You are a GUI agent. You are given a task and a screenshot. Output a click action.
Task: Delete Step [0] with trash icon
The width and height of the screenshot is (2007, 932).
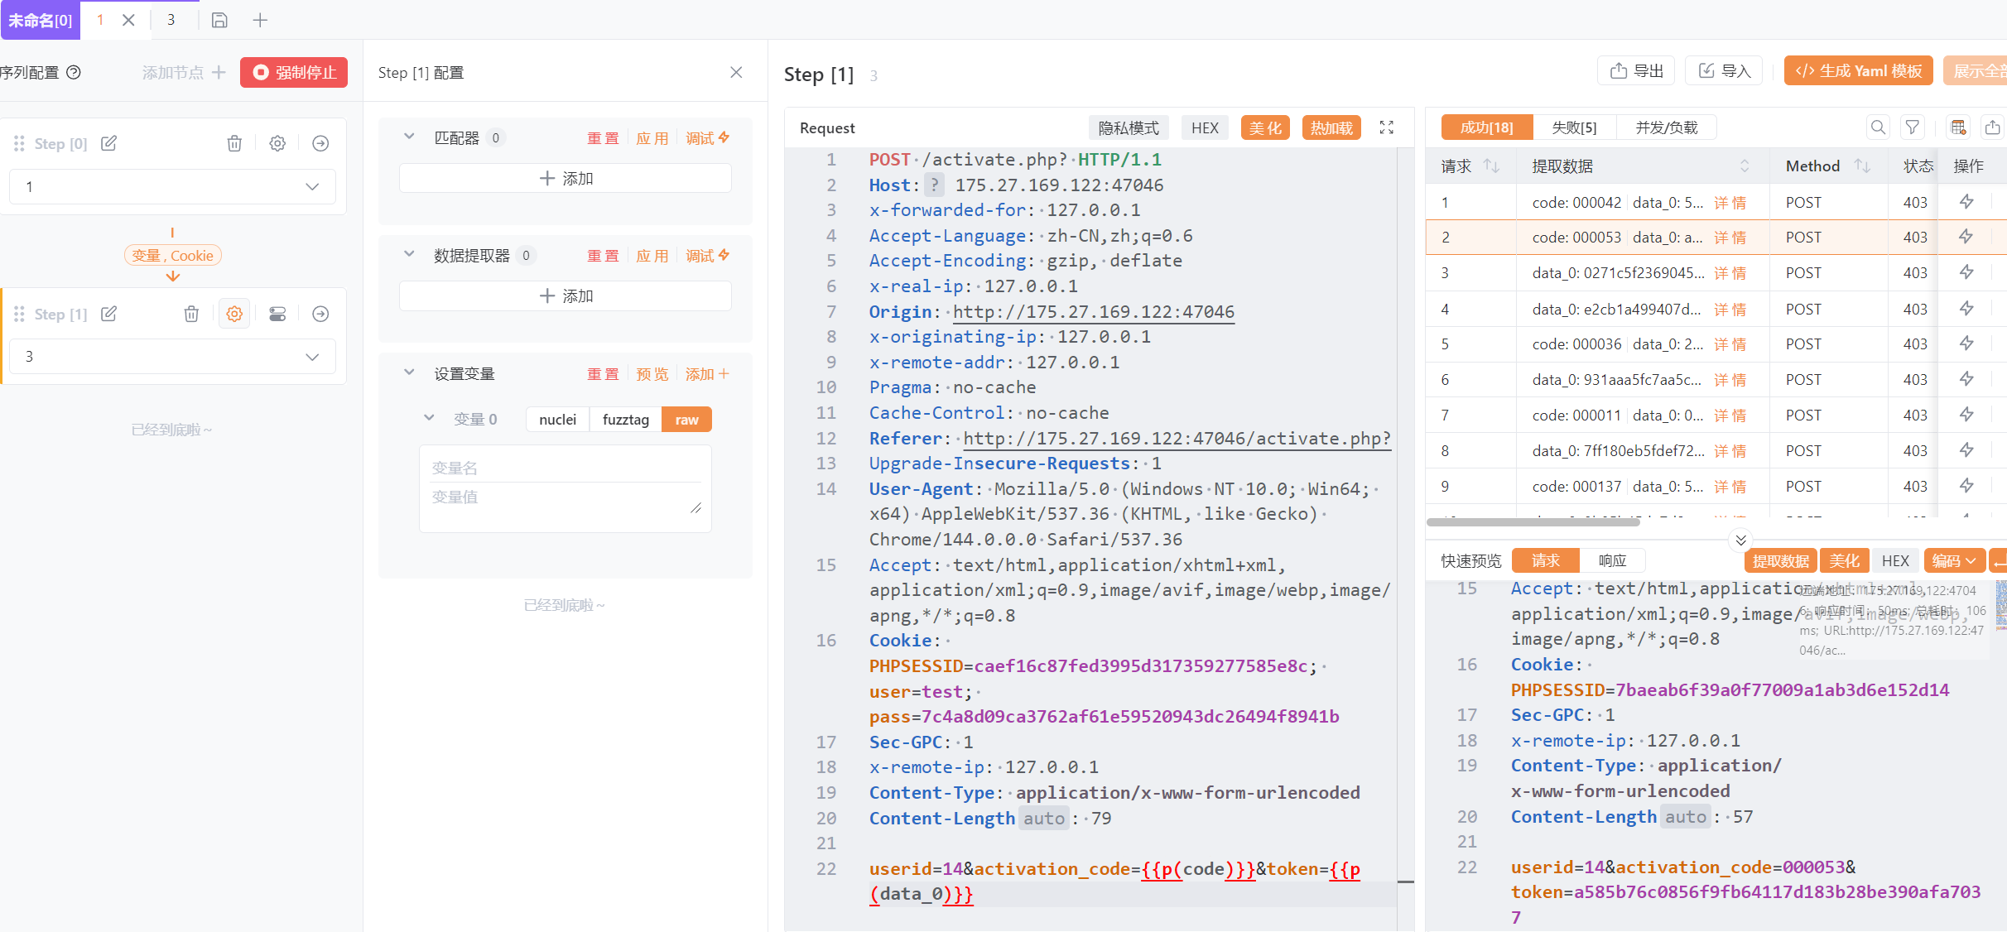pyautogui.click(x=234, y=144)
